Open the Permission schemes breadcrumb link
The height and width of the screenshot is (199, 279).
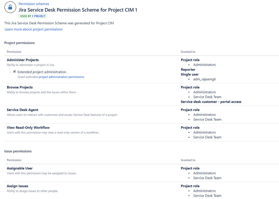point(34,4)
